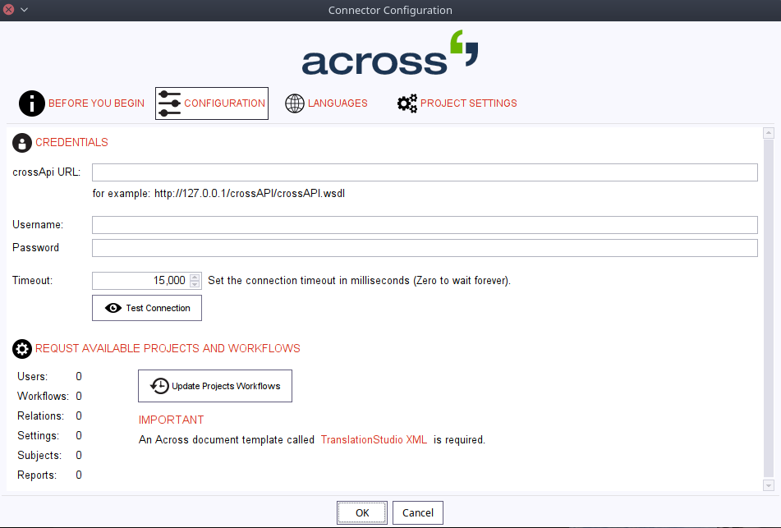Click the Timeout: label
The height and width of the screenshot is (528, 781).
click(32, 281)
